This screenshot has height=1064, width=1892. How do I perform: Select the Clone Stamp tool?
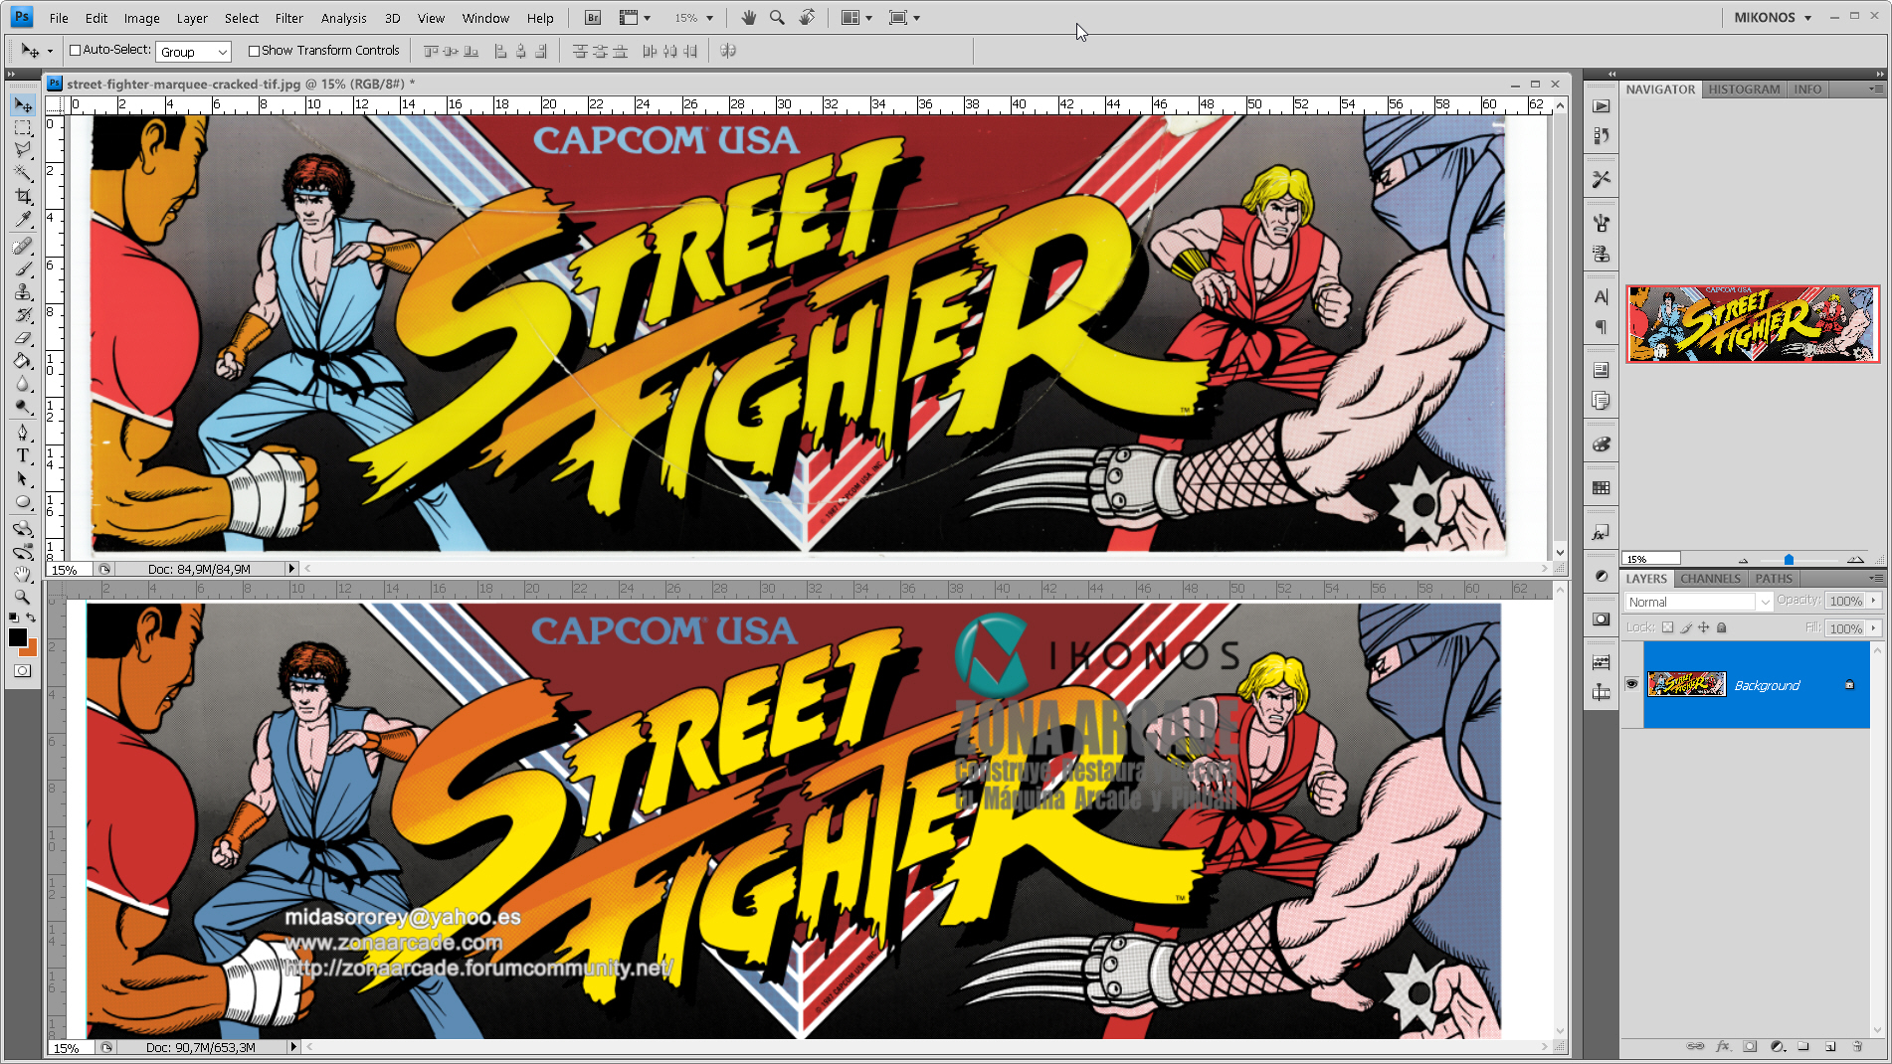coord(23,292)
